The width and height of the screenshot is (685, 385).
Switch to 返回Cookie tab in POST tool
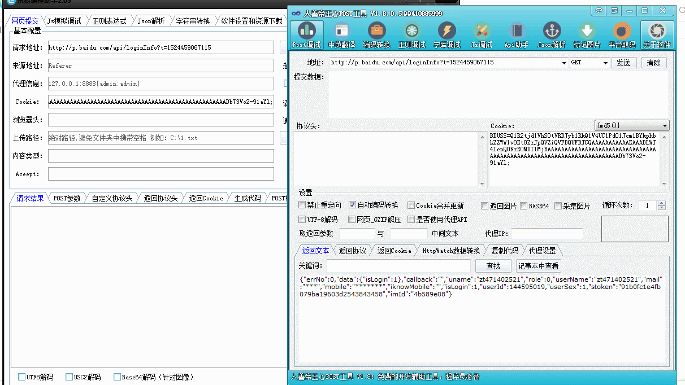pyautogui.click(x=394, y=251)
